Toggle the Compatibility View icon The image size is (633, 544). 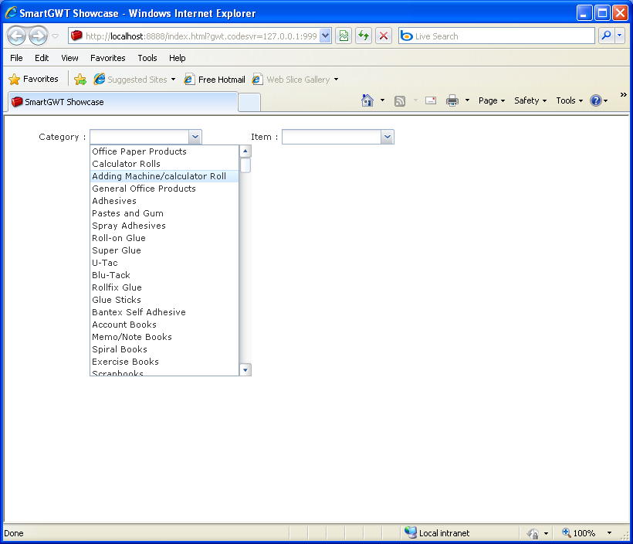(344, 36)
